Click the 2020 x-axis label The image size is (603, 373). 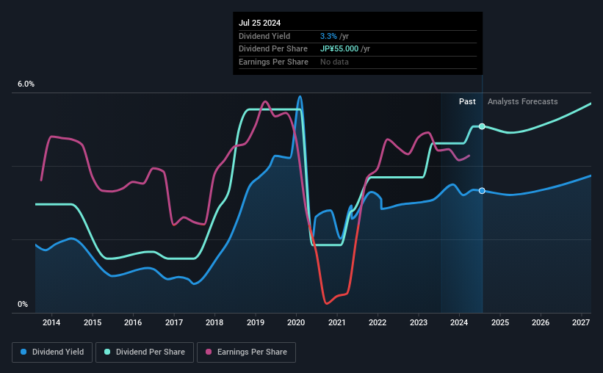pyautogui.click(x=296, y=322)
